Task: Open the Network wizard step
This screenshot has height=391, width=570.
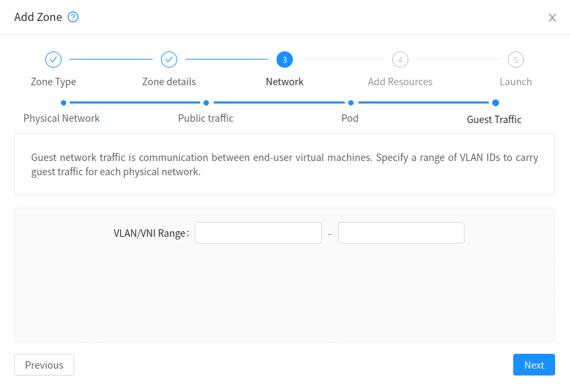Action: (284, 81)
